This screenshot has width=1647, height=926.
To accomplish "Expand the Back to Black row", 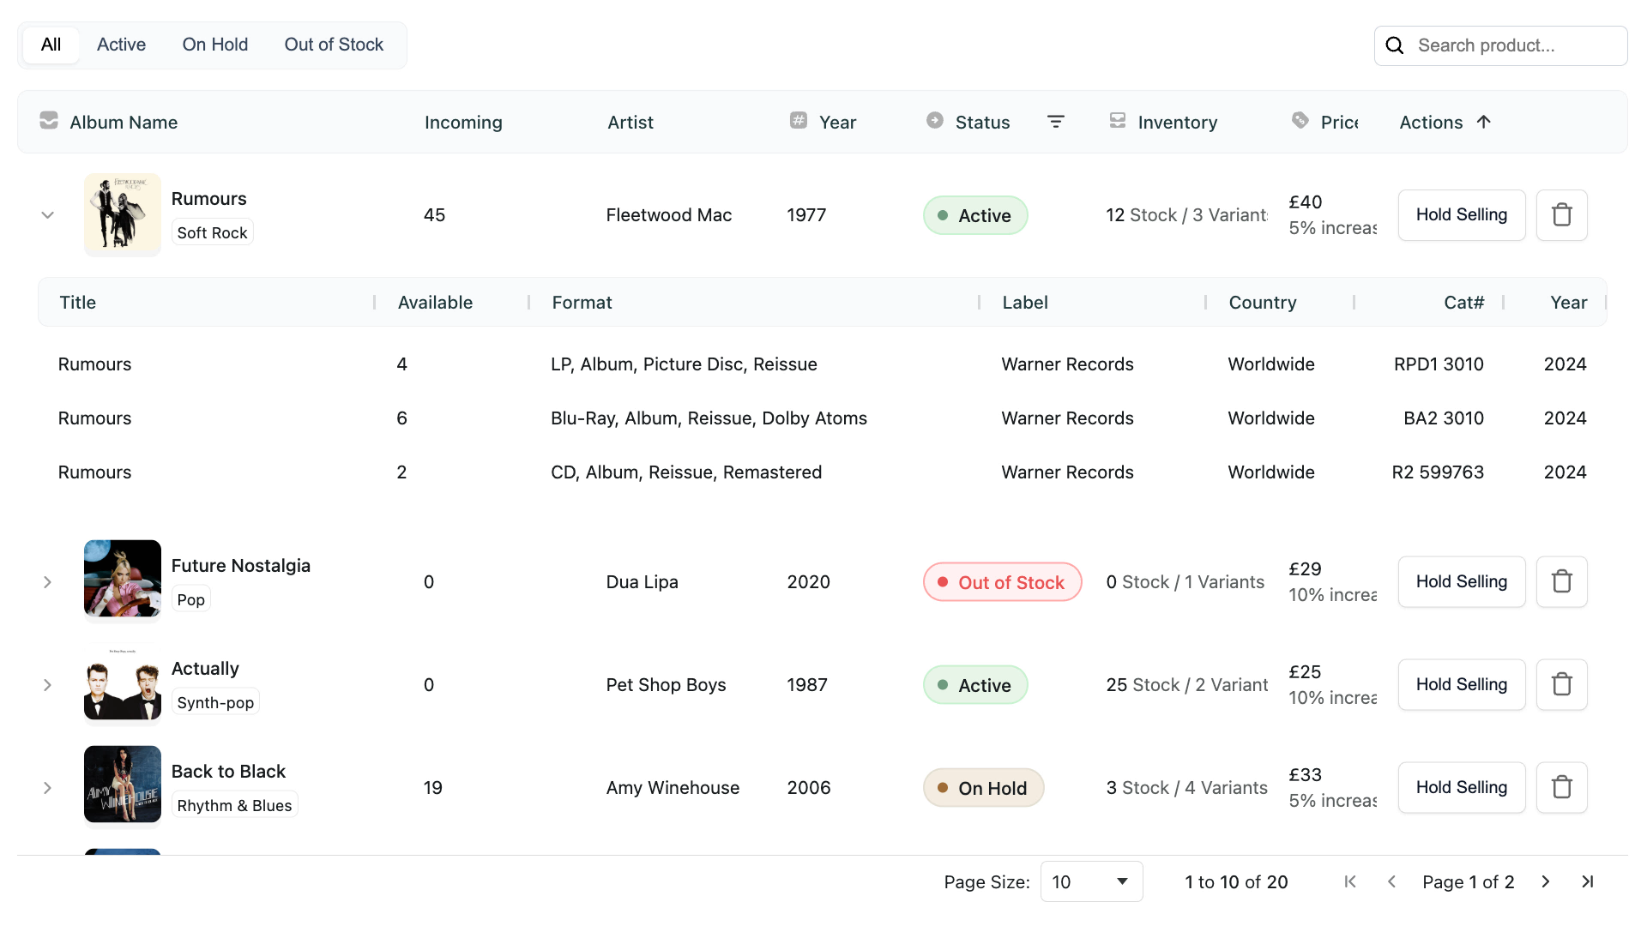I will pos(48,788).
